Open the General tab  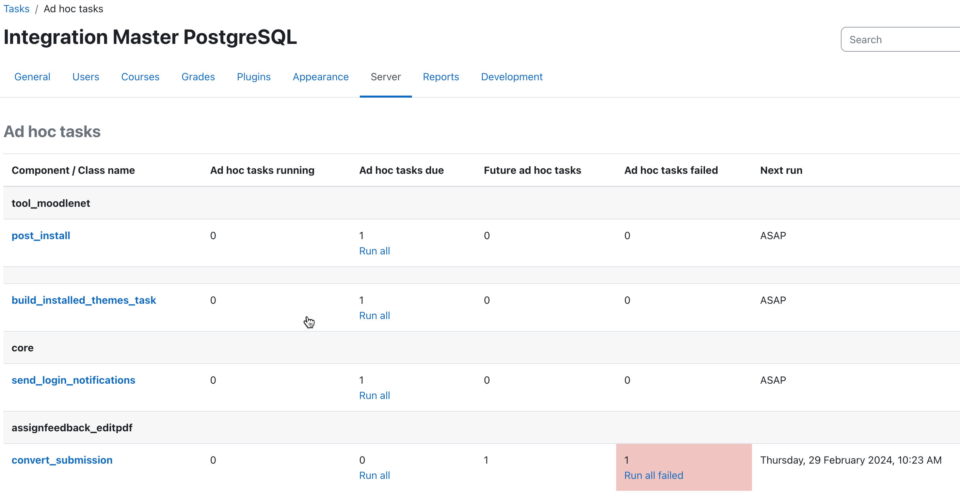pos(32,77)
